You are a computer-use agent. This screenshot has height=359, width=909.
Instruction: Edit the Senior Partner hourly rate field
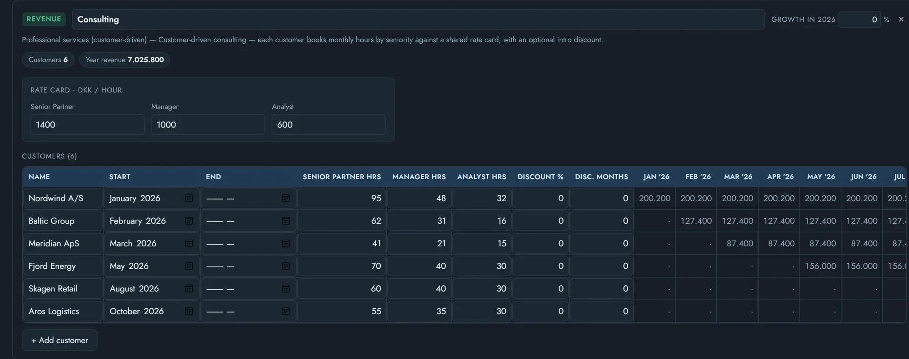tap(87, 125)
